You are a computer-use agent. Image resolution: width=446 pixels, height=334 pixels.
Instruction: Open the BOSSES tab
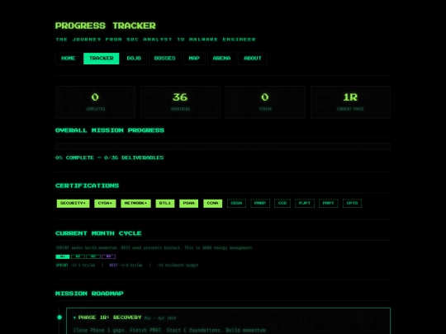165,59
